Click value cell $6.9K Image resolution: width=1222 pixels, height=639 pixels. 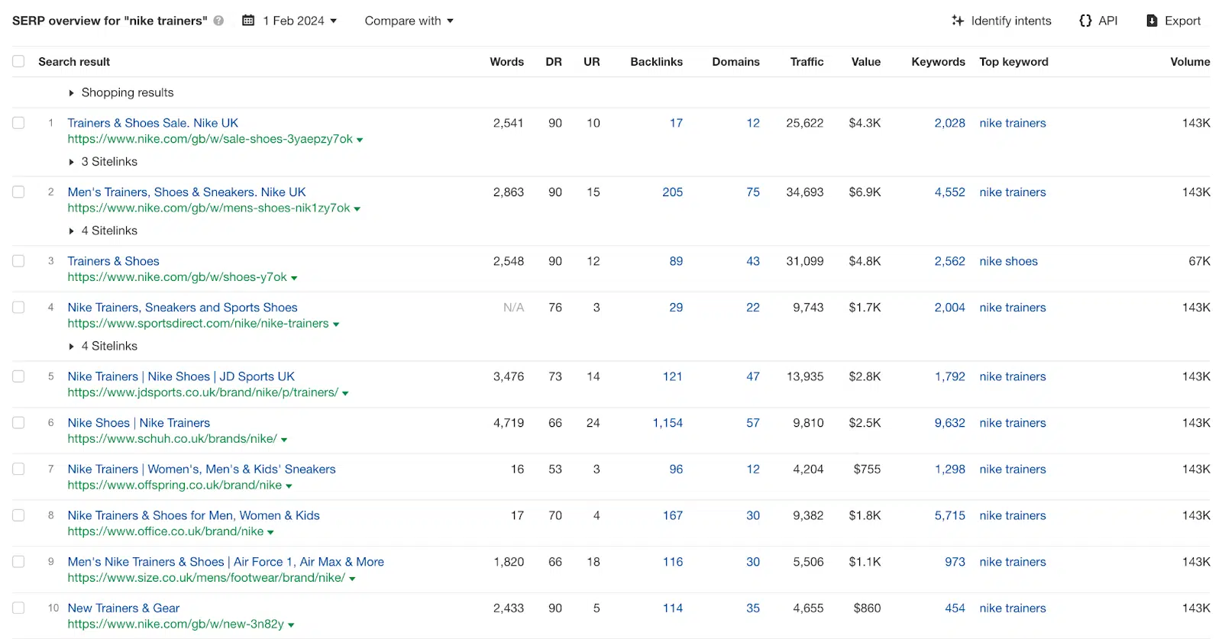point(865,192)
